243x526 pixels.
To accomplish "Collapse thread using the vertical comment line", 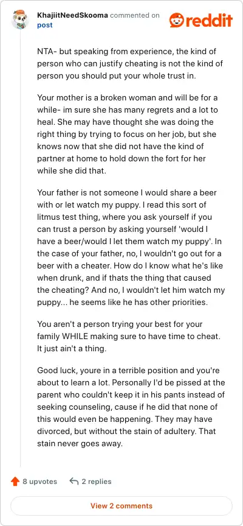I will pos(21,248).
